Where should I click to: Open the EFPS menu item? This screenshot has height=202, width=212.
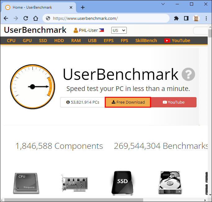click(109, 41)
